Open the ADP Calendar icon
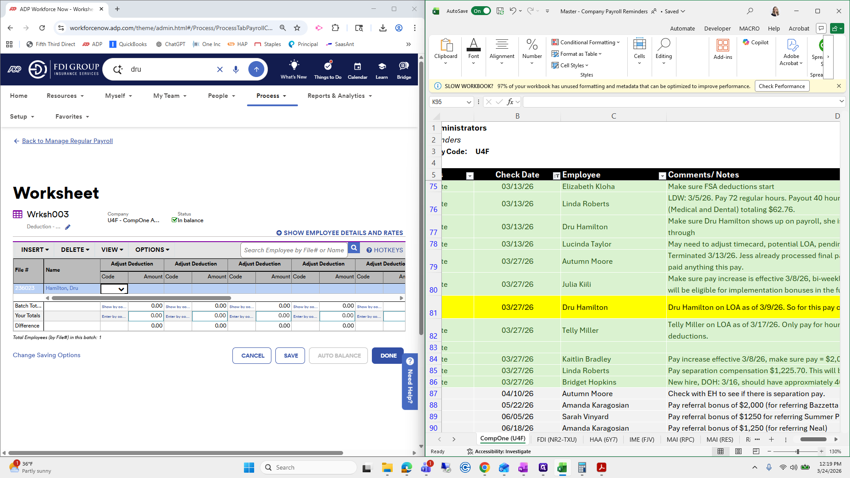The image size is (850, 478). coord(357,66)
